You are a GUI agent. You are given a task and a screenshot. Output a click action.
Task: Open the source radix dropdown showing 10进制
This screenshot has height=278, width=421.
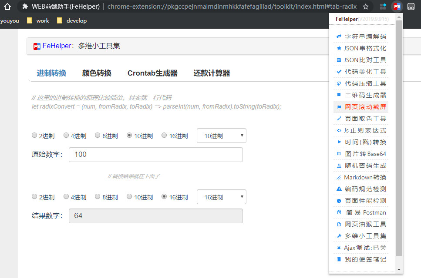pyautogui.click(x=222, y=136)
